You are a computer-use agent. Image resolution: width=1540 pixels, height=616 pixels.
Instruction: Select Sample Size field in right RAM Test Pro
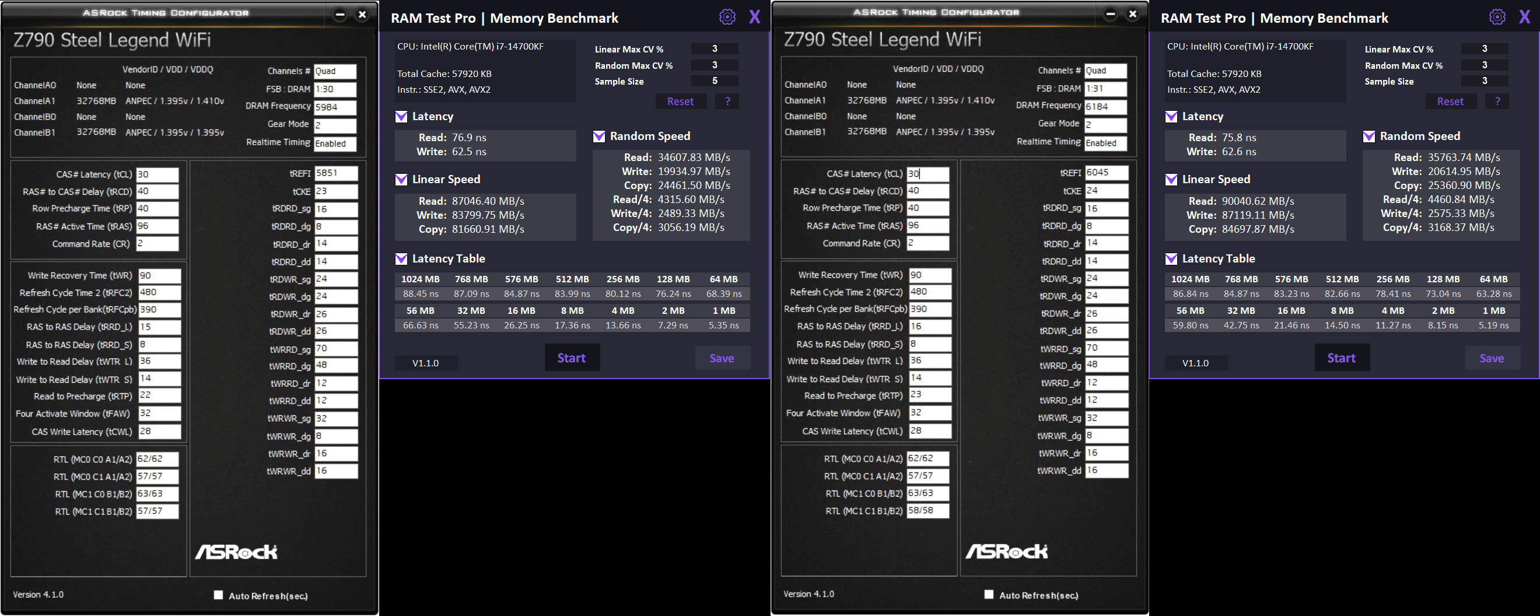(1485, 80)
